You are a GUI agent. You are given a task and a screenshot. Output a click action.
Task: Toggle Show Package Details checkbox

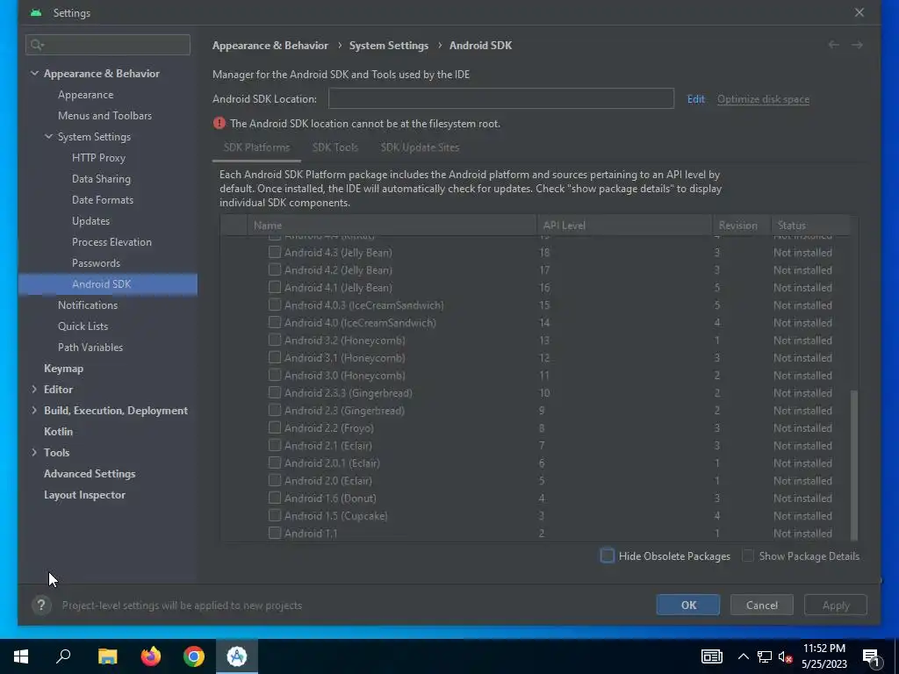tap(748, 556)
